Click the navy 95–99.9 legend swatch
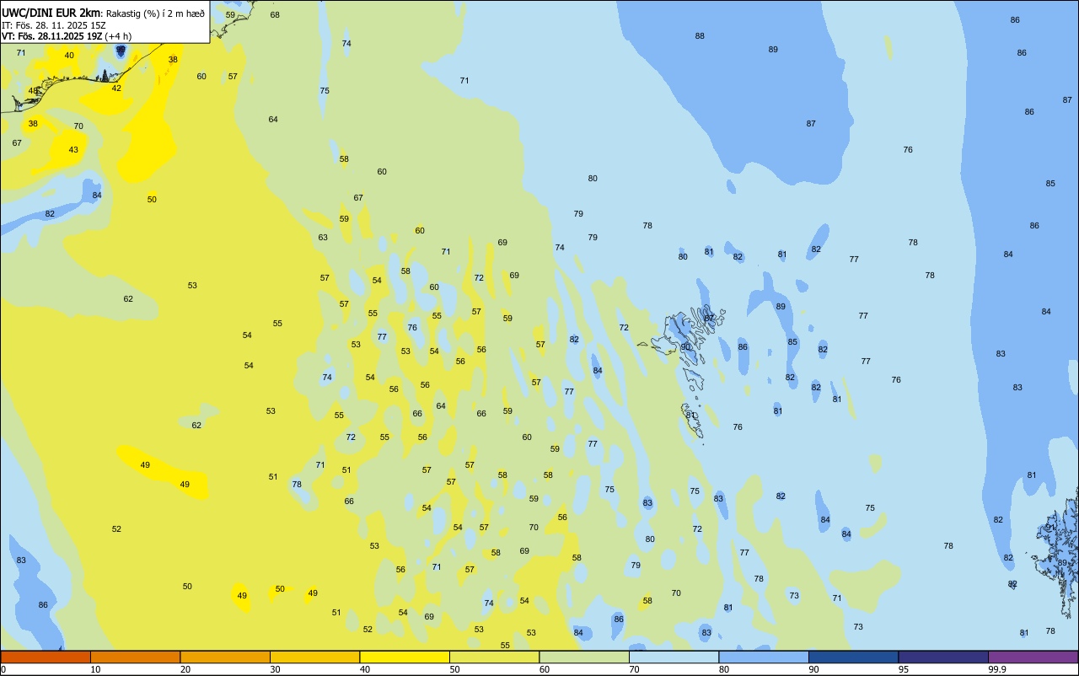The height and width of the screenshot is (676, 1079). pyautogui.click(x=943, y=657)
